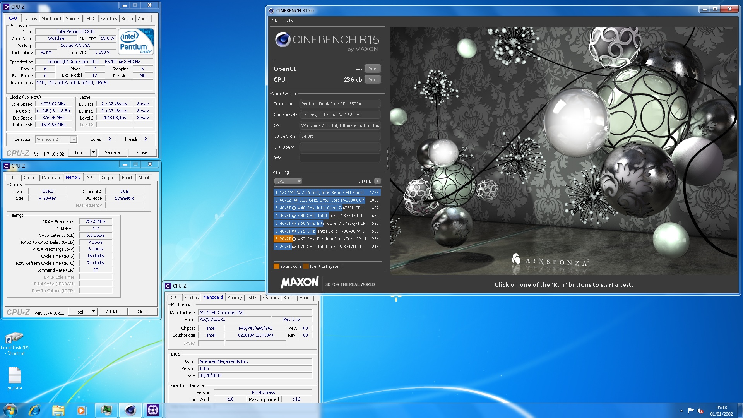The width and height of the screenshot is (743, 418).
Task: Click the i7-3720QM ranking row
Action: 327,223
